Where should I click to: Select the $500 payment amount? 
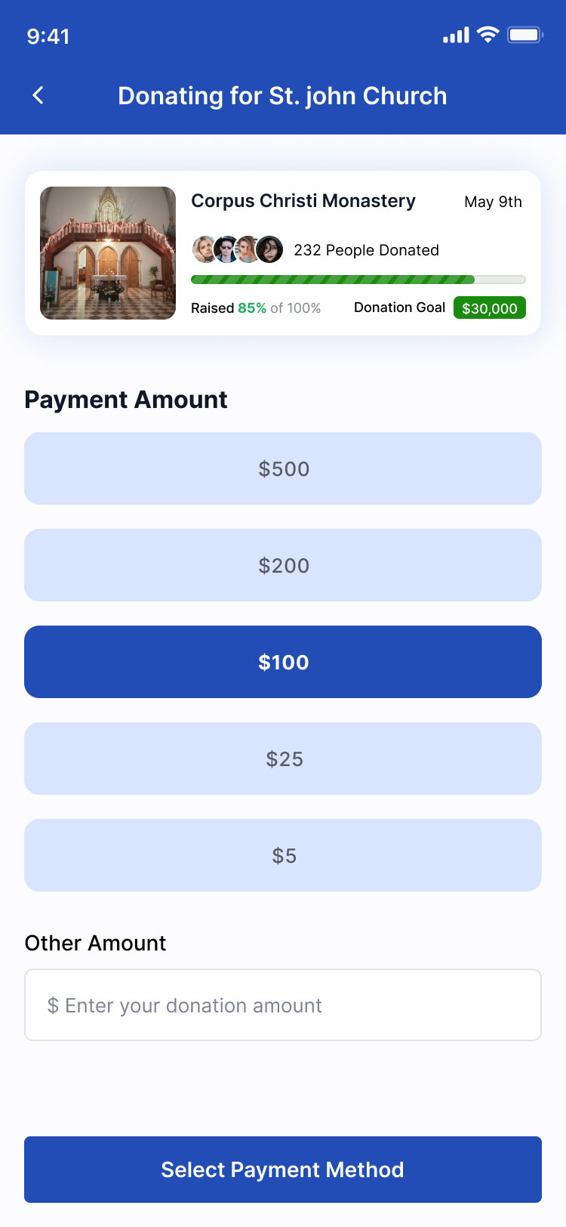[x=283, y=468]
